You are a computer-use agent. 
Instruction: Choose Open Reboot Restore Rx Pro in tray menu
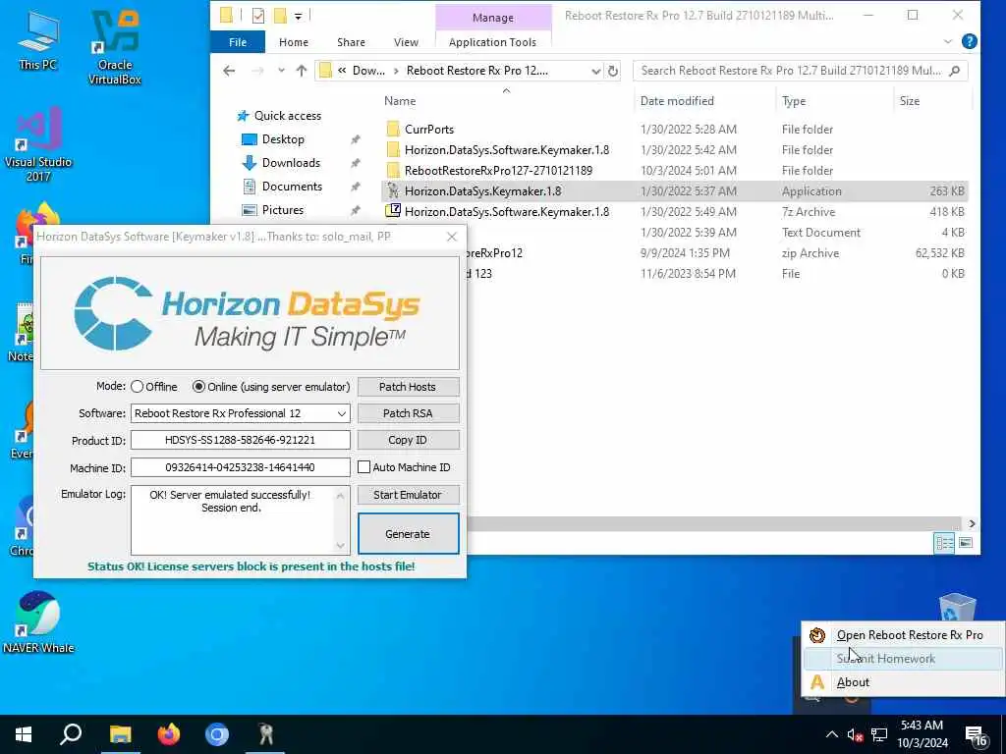(904, 635)
